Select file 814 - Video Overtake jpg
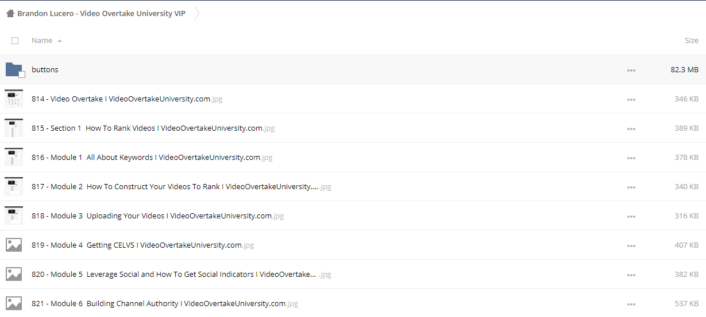The width and height of the screenshot is (706, 317). tap(127, 99)
